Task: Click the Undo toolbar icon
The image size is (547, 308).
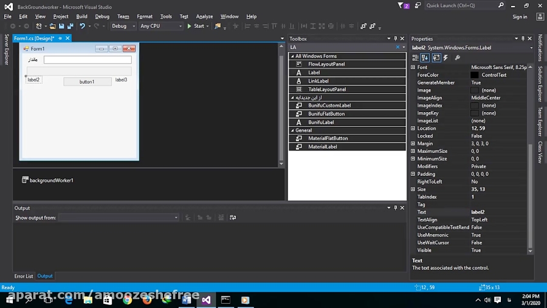Action: 81,26
